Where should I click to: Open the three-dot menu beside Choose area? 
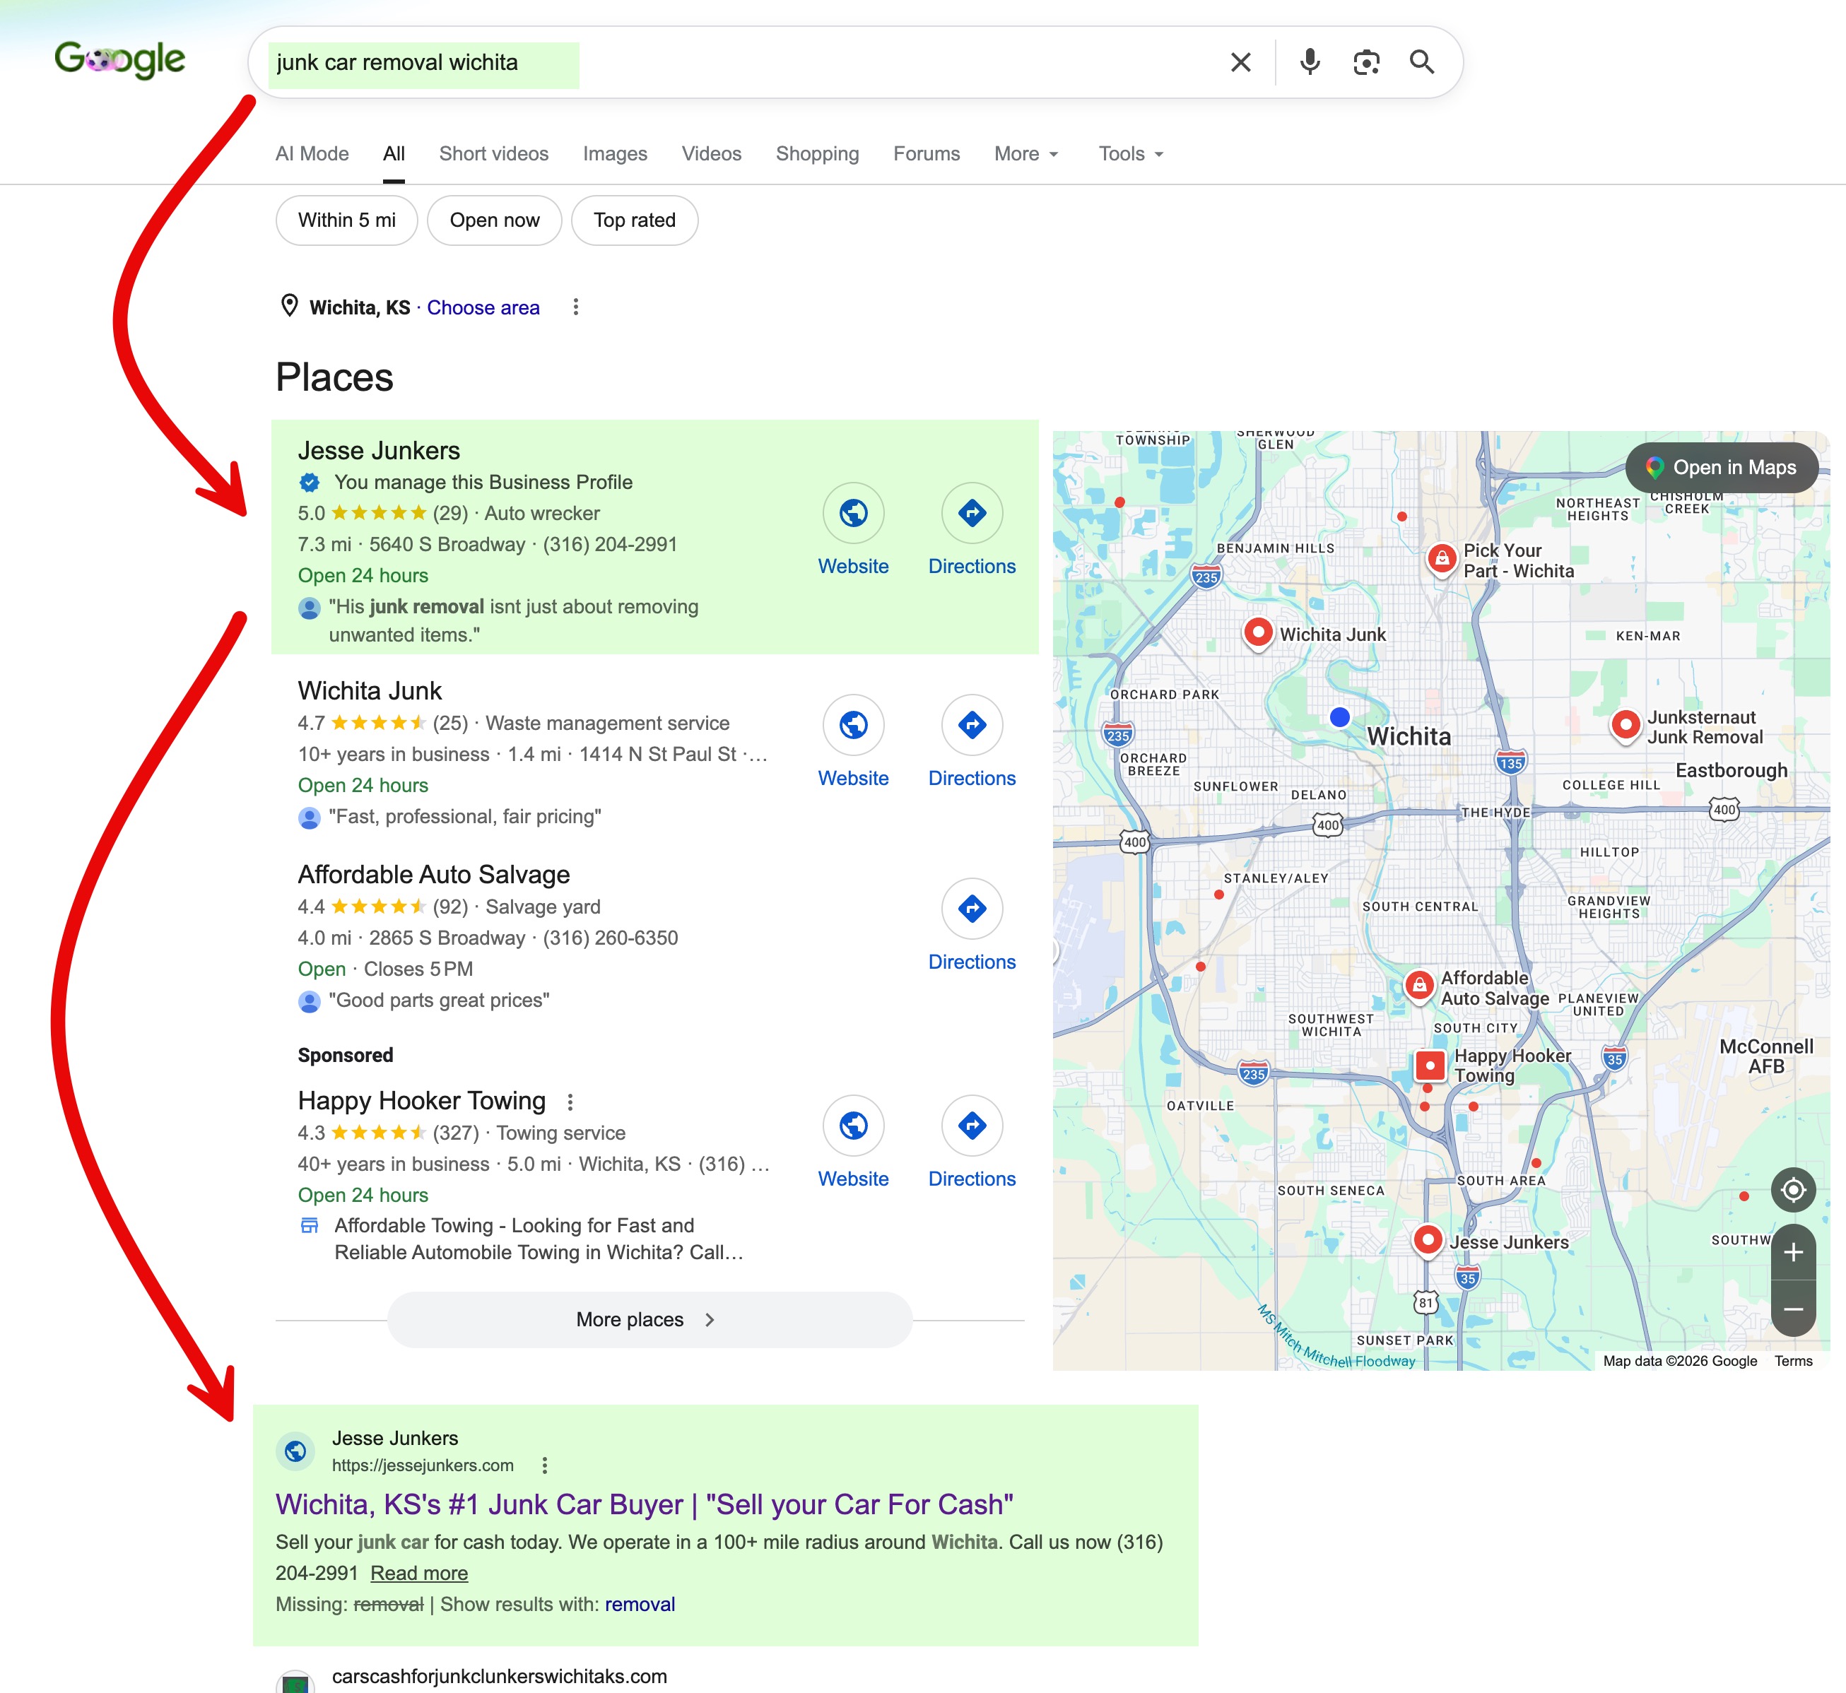pyautogui.click(x=575, y=307)
